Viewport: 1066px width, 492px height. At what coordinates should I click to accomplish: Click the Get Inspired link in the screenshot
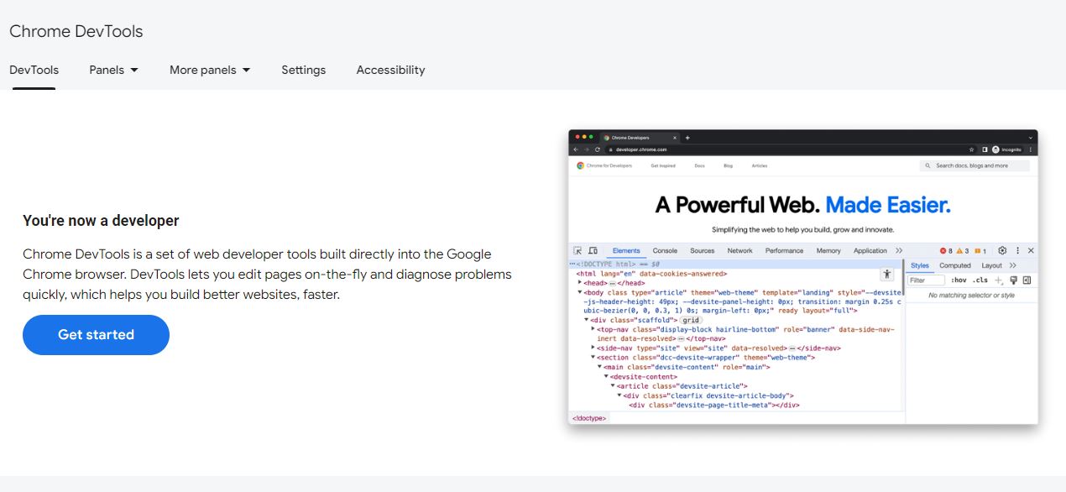pos(663,165)
